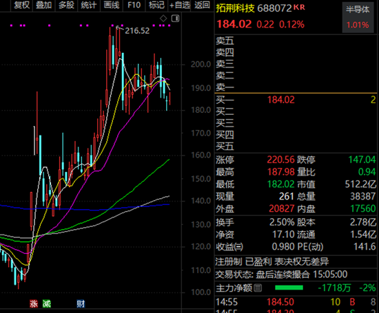The height and width of the screenshot is (313, 379).
Task: Click the diamond icon above the chart
Action: pyautogui.click(x=163, y=19)
